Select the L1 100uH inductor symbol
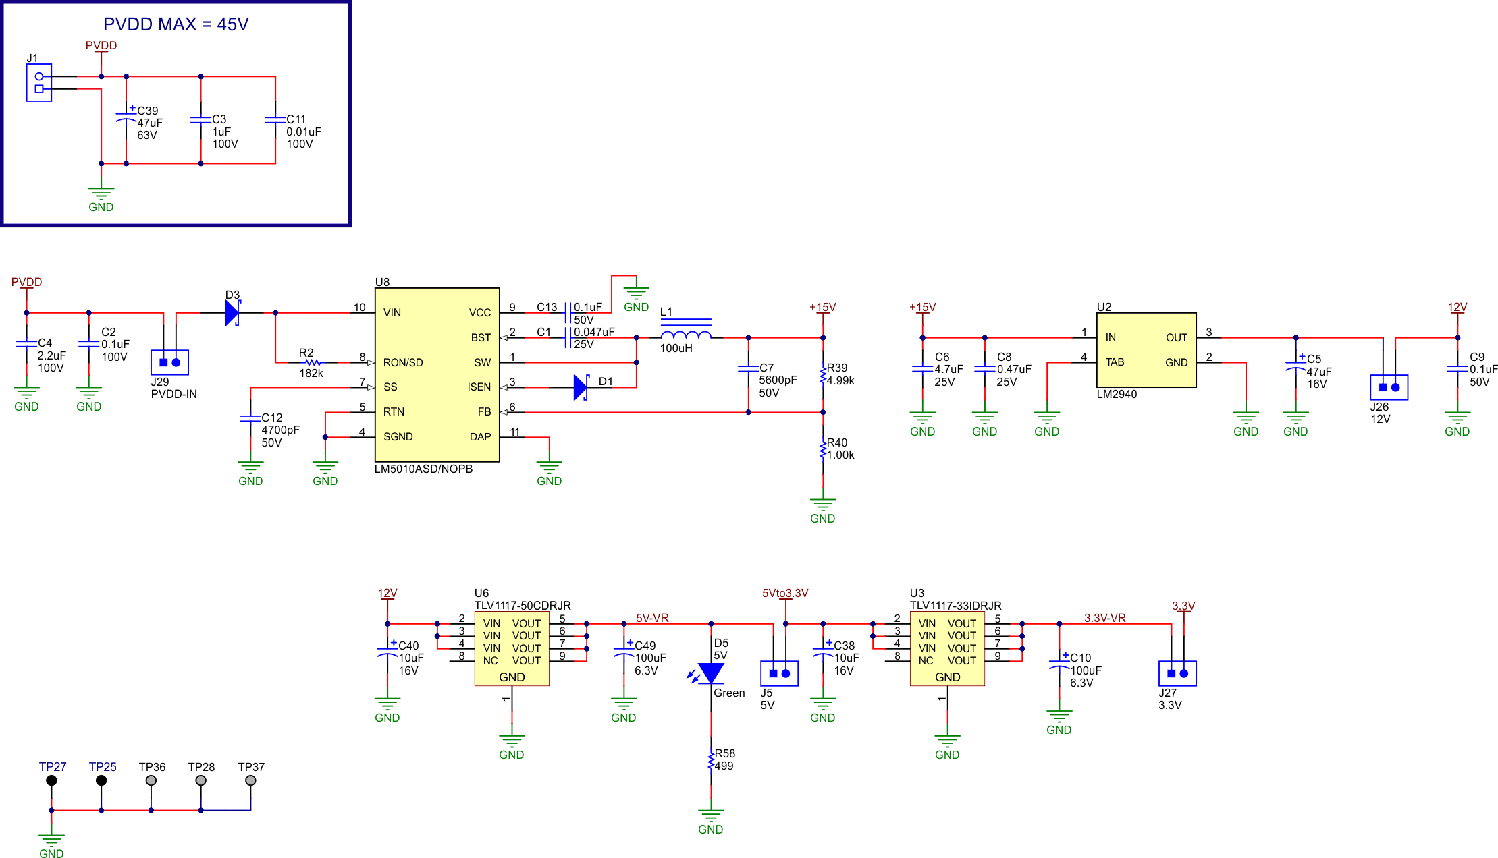Viewport: 1498px width, 858px height. tap(686, 331)
